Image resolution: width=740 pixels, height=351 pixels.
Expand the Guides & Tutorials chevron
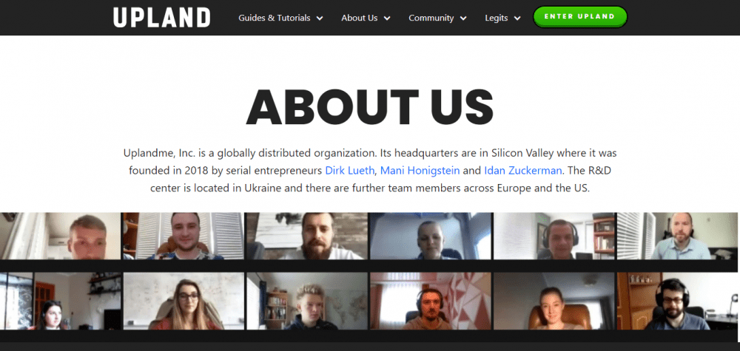point(320,18)
